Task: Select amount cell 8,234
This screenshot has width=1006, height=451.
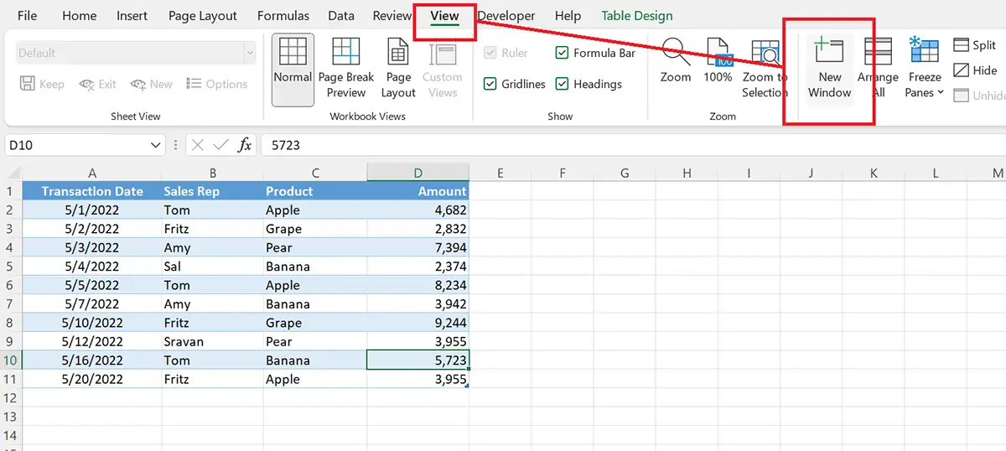Action: (417, 285)
